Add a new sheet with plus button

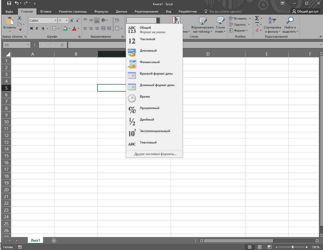tap(54, 241)
